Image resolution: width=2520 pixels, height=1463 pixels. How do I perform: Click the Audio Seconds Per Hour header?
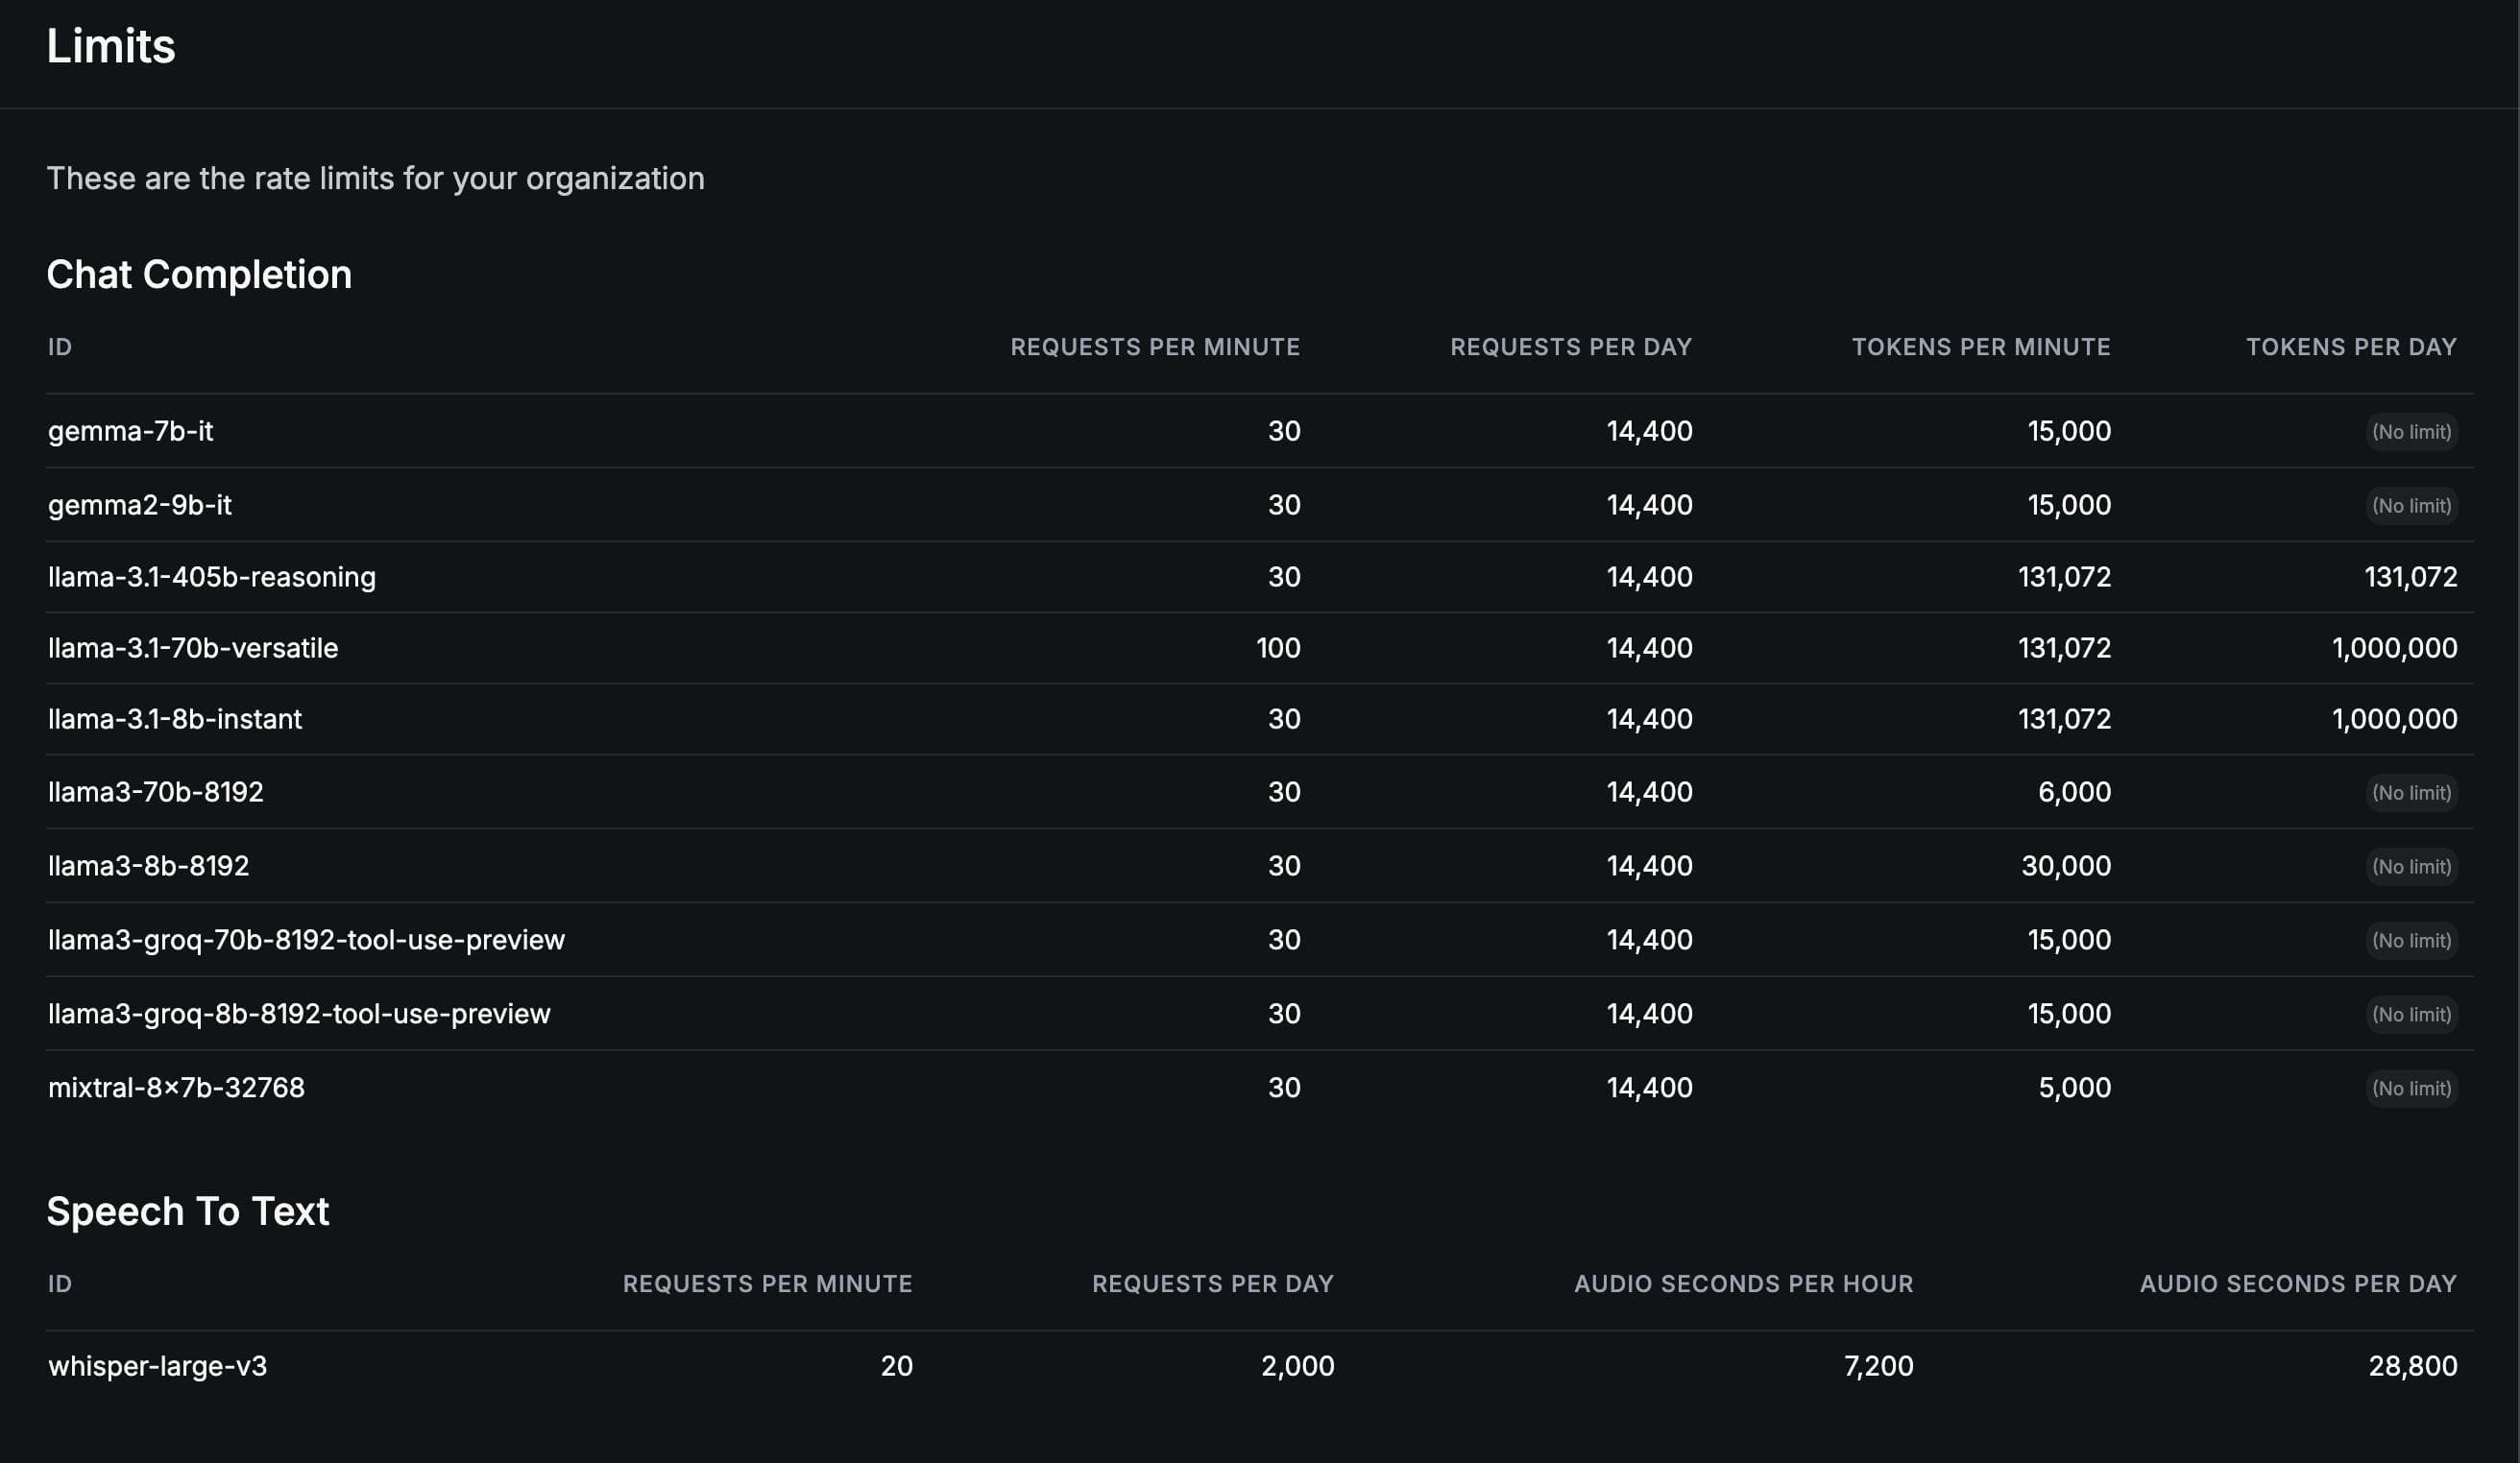tap(1743, 1283)
